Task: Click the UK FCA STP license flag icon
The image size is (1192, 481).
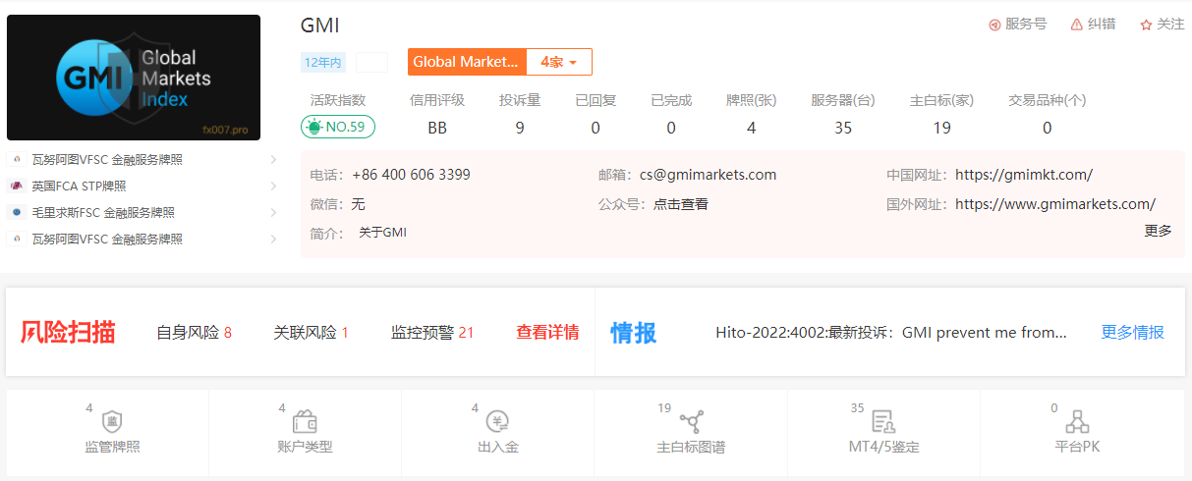Action: pyautogui.click(x=17, y=186)
